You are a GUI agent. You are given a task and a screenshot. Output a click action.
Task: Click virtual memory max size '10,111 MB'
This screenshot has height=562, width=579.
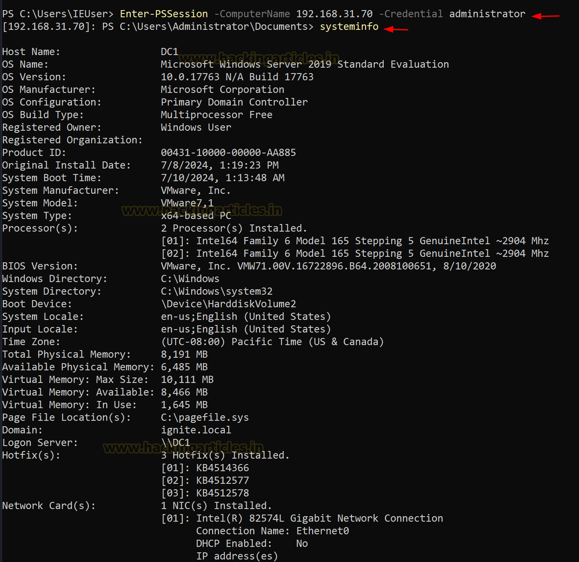[x=187, y=379]
